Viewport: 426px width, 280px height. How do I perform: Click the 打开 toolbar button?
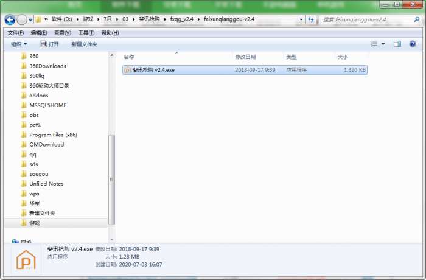[49, 44]
